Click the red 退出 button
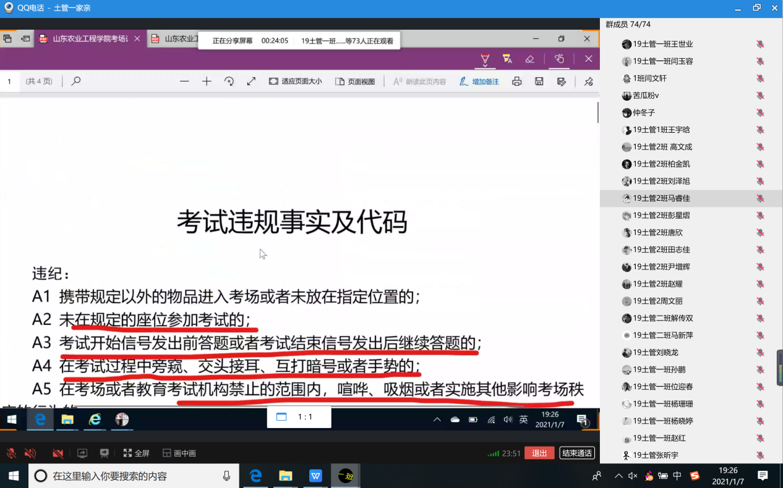The height and width of the screenshot is (488, 783). click(x=539, y=453)
